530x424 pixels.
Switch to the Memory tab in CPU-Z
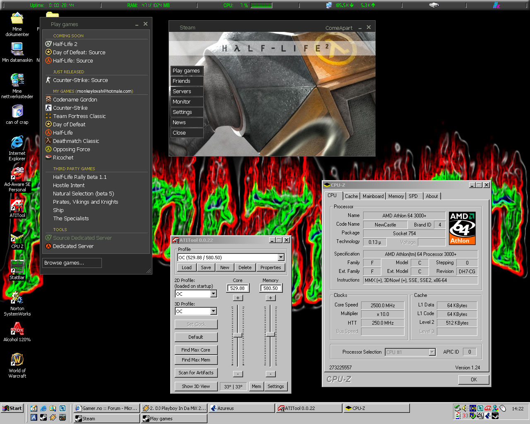(396, 196)
